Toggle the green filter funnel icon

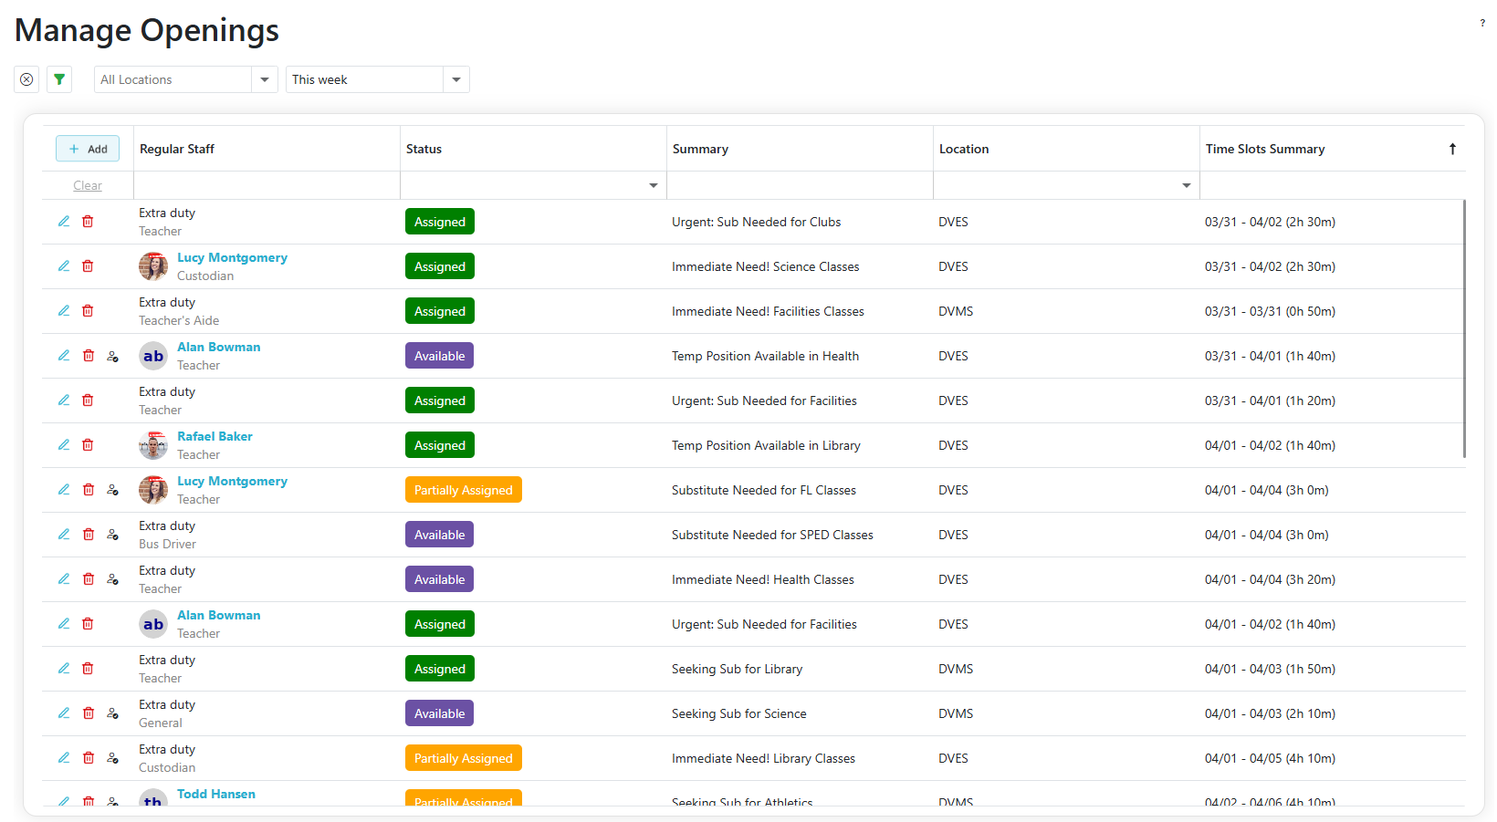click(59, 79)
